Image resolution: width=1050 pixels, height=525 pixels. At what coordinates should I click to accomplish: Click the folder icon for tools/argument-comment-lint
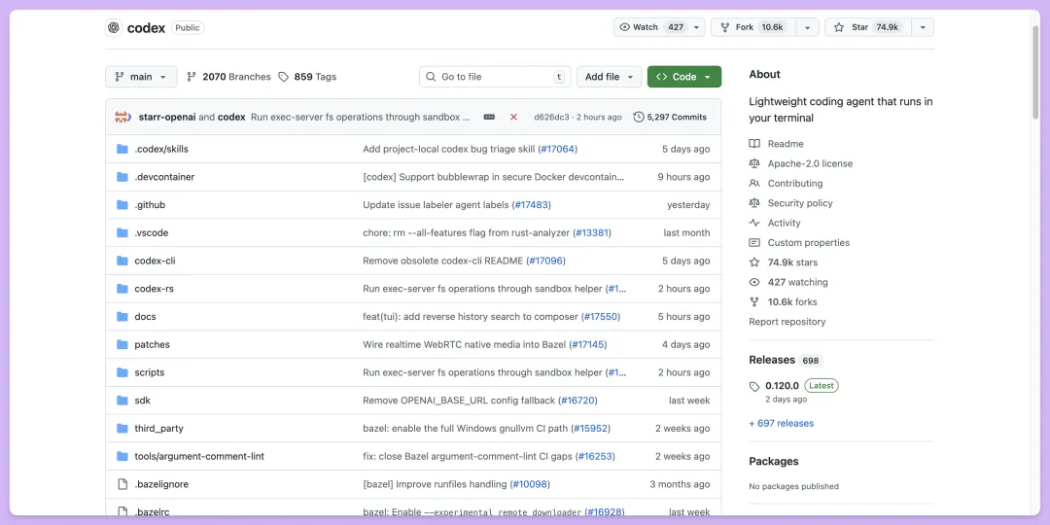[122, 456]
